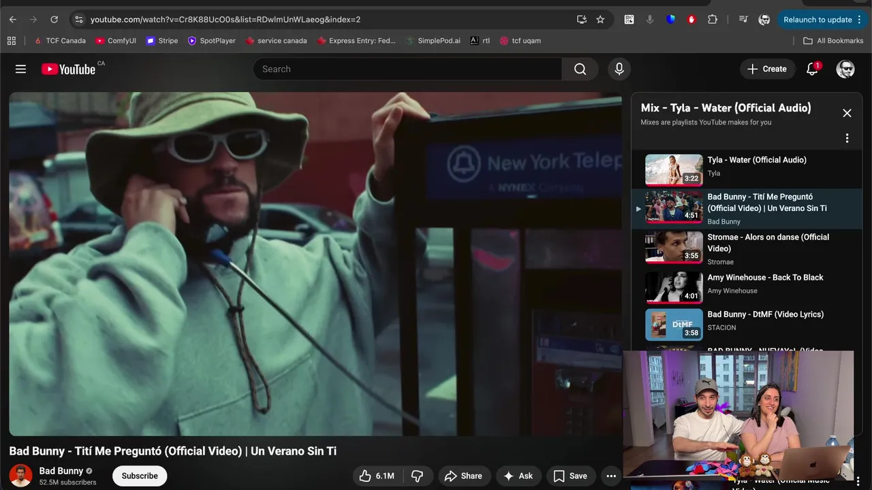Screen dimensions: 872x490
Task: Open the Bad Bunny channel avatar
Action: point(20,476)
